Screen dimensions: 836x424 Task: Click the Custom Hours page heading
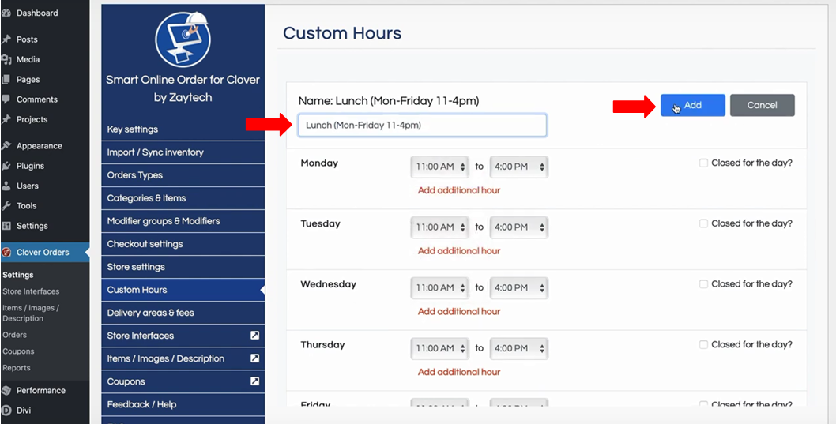[x=342, y=33]
